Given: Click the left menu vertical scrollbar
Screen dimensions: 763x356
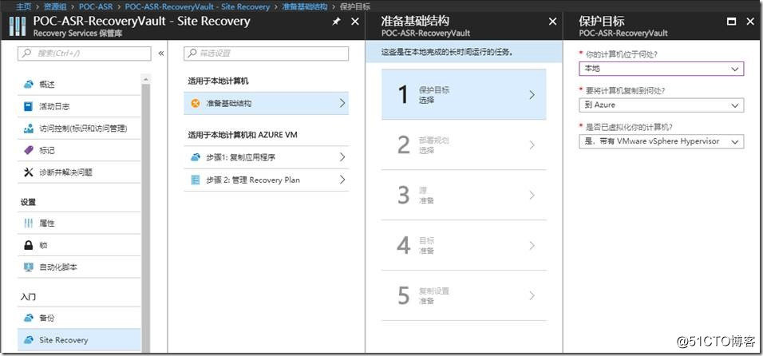Looking at the screenshot, I should pos(146,218).
